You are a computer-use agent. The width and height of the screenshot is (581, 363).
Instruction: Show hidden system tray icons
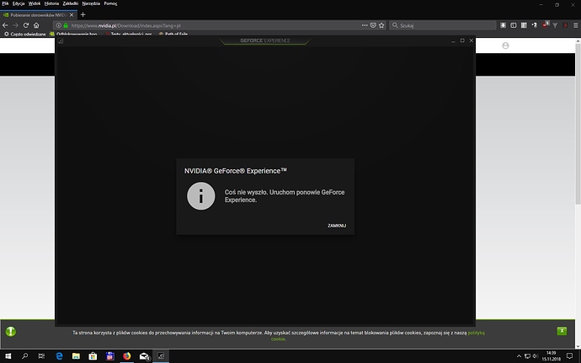519,356
